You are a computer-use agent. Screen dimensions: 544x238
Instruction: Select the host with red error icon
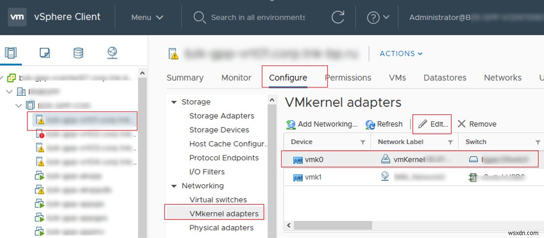(86, 134)
